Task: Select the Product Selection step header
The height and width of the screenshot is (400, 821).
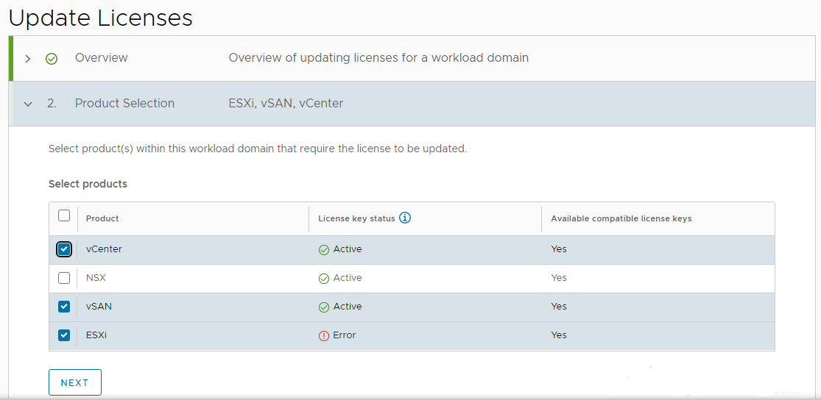Action: pyautogui.click(x=124, y=104)
